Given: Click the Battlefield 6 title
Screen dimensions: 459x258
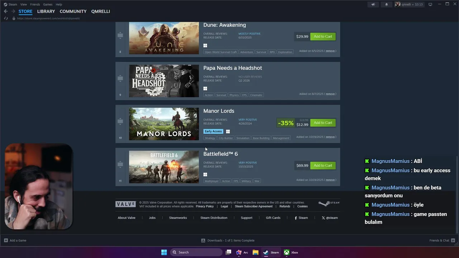Looking at the screenshot, I should (221, 154).
